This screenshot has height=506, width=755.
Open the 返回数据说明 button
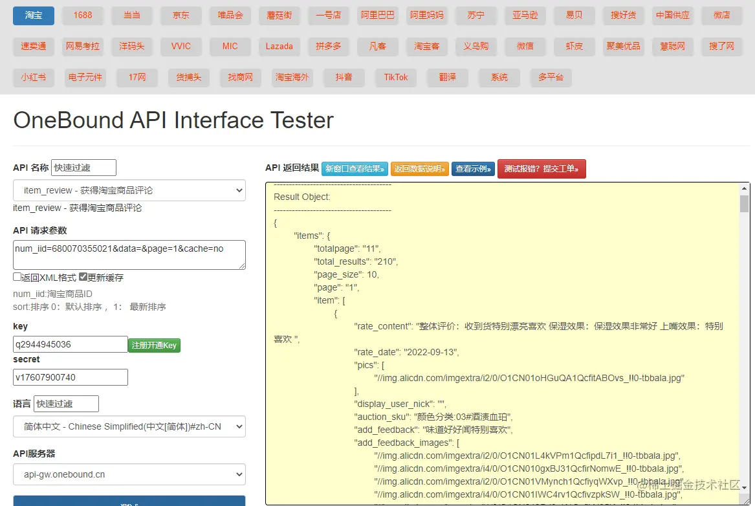(x=419, y=168)
